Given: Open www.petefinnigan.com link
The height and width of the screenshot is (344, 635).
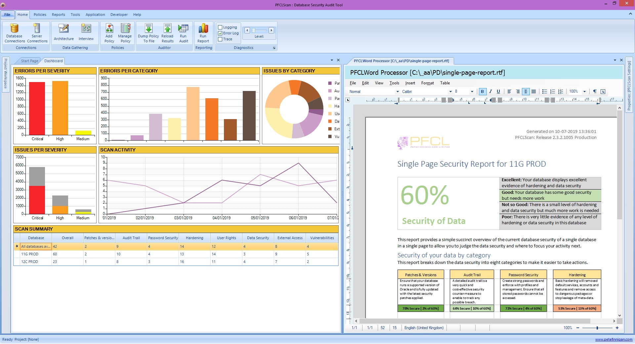Looking at the screenshot, I should click(614, 339).
